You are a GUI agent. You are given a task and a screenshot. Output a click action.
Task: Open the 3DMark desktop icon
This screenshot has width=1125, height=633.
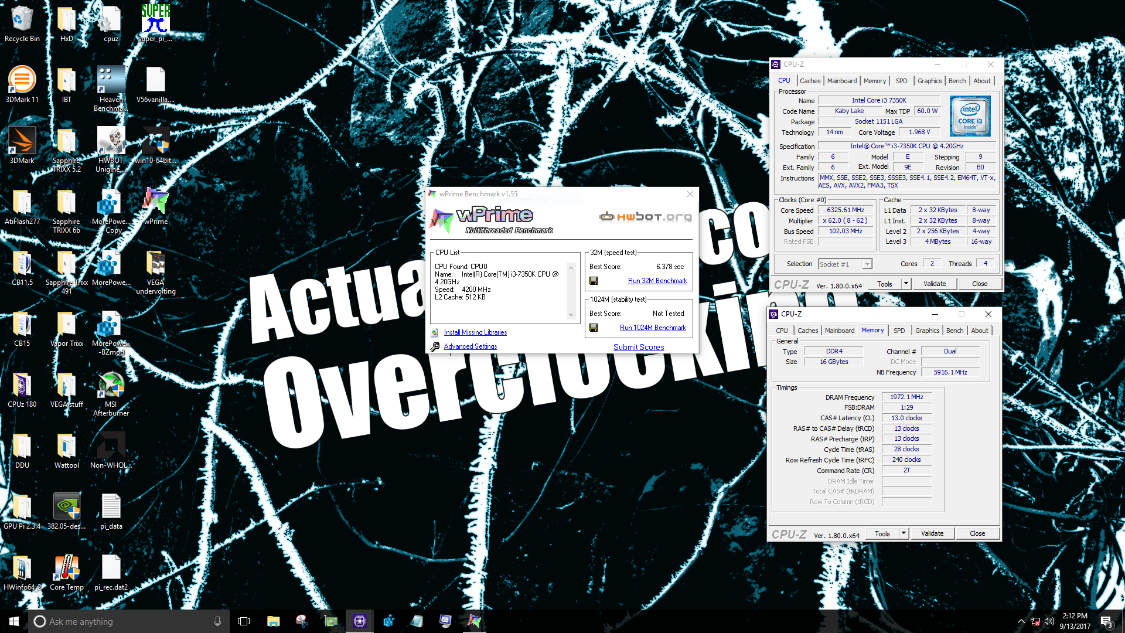pyautogui.click(x=22, y=145)
